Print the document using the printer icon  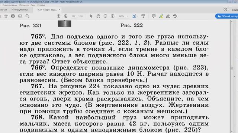[x=13, y=16]
